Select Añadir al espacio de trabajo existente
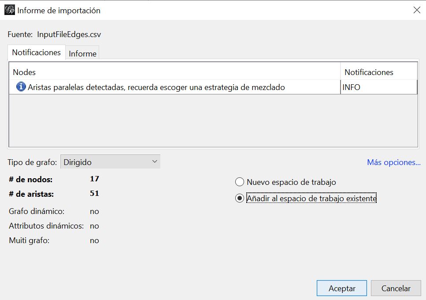This screenshot has width=426, height=300. point(240,199)
